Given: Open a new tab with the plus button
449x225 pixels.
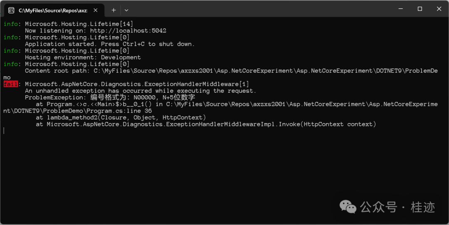Looking at the screenshot, I should (x=113, y=10).
